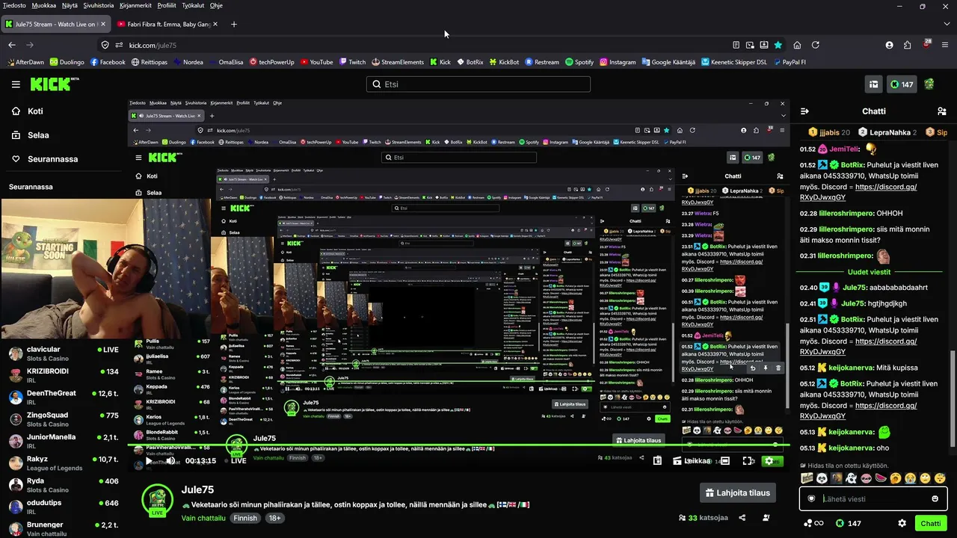
Task: Open the Seurannassa following page
Action: [x=45, y=159]
